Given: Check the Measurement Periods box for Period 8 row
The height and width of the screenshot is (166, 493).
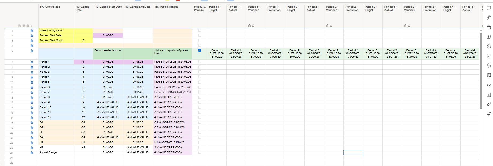Looking at the screenshot, I should (x=200, y=97).
